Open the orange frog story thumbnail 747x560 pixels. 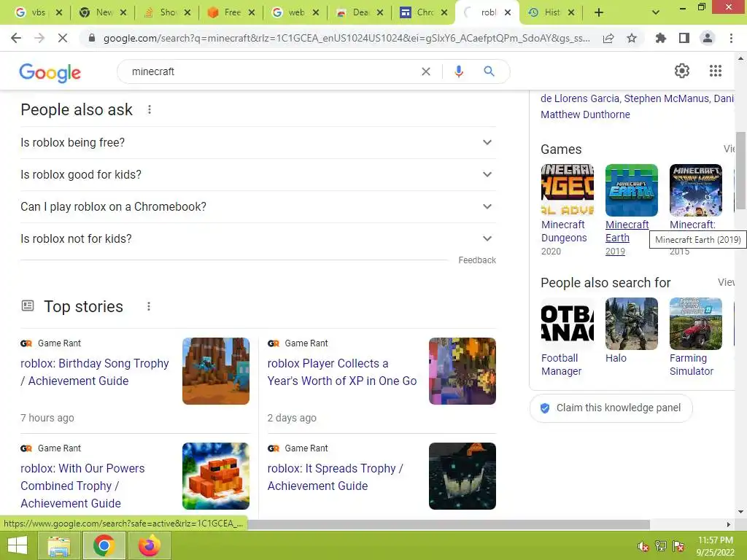pos(216,476)
